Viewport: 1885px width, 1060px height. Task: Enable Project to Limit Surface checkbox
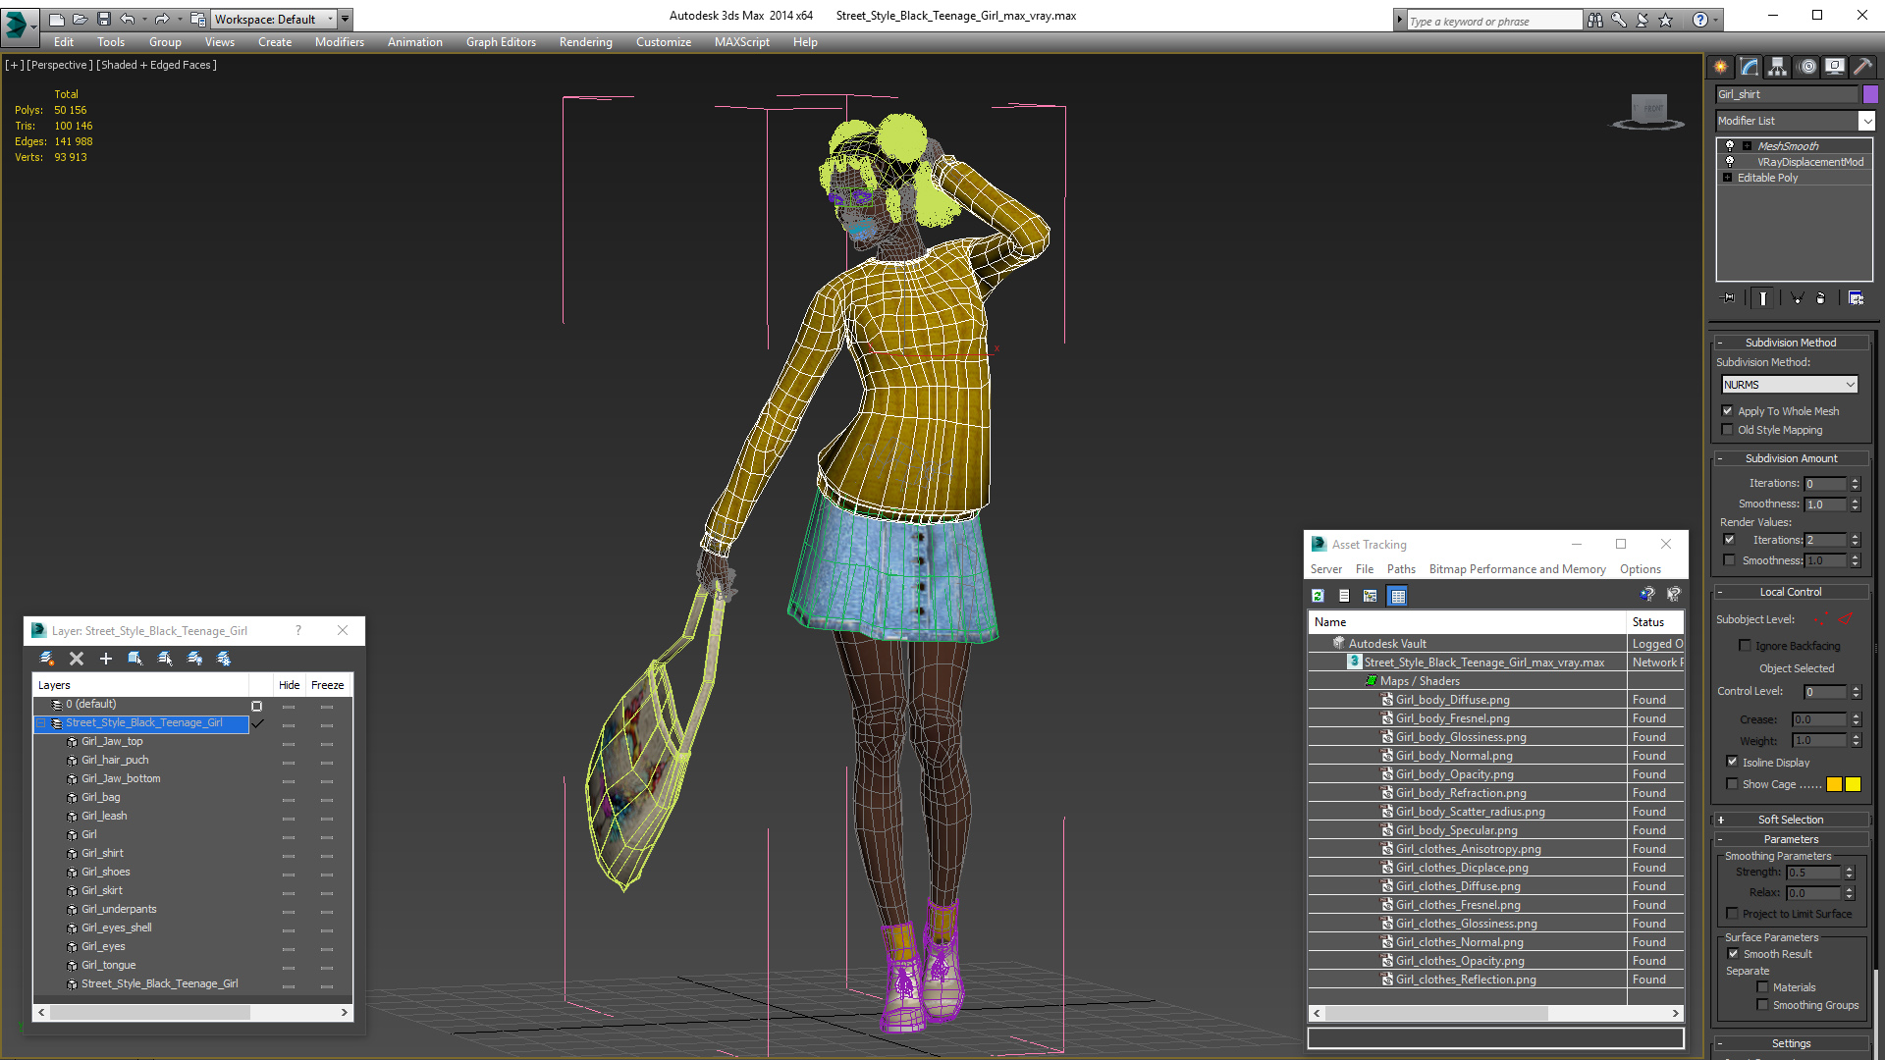click(x=1732, y=914)
